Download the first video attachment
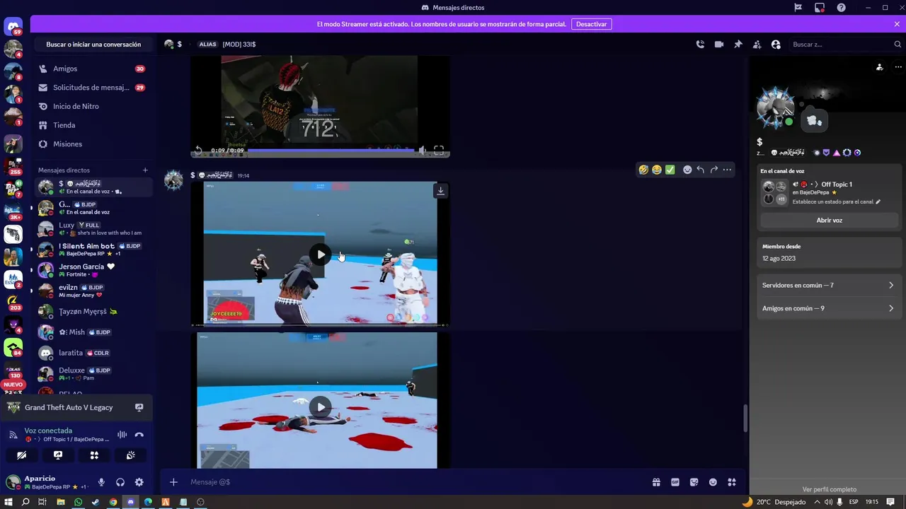Viewport: 906px width, 509px height. coord(440,190)
